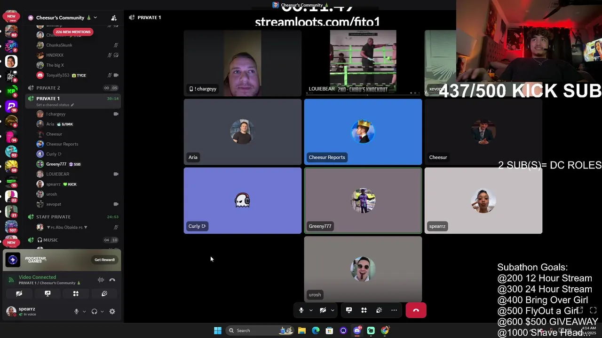The width and height of the screenshot is (602, 338).
Task: Open user settings gear icon
Action: (112, 311)
